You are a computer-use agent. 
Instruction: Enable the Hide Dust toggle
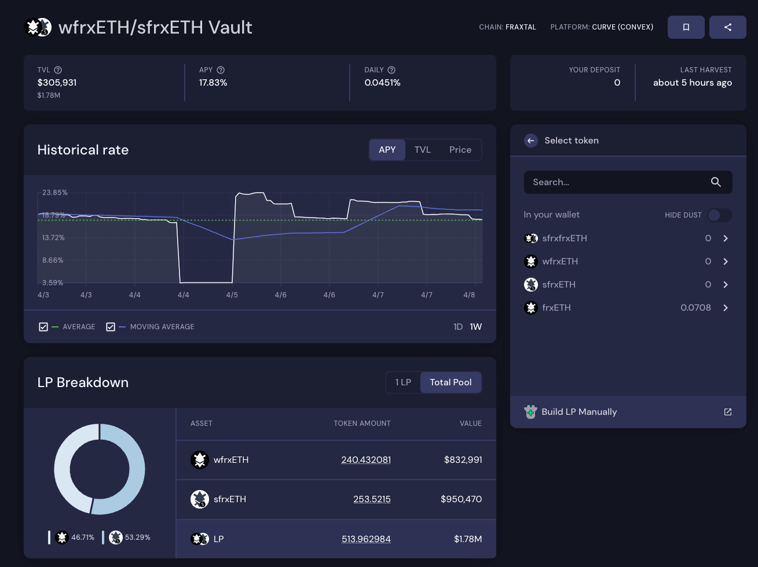(719, 215)
